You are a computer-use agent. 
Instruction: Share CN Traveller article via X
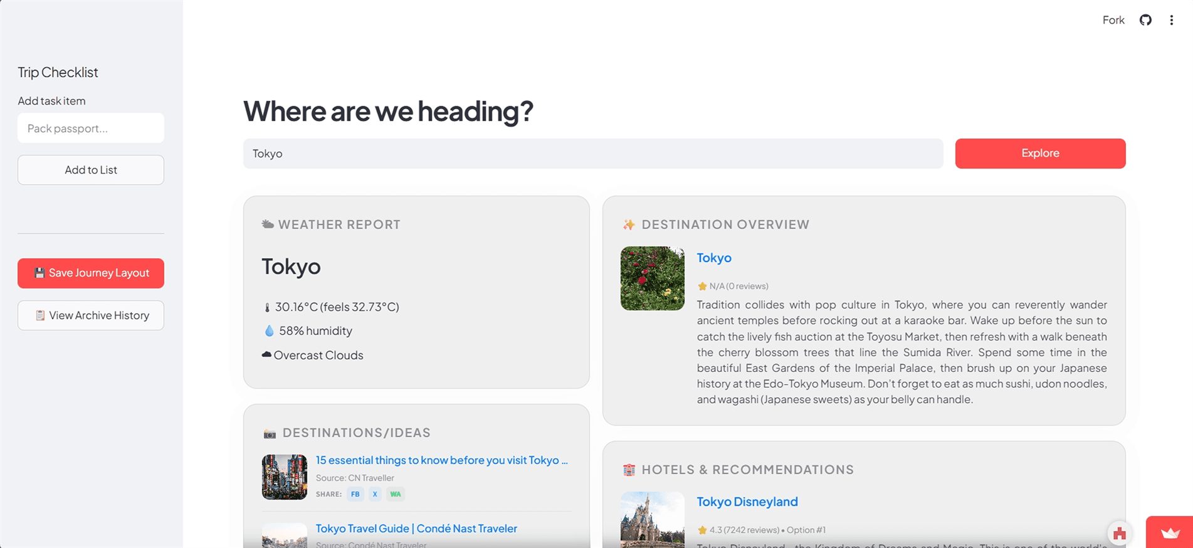[375, 494]
